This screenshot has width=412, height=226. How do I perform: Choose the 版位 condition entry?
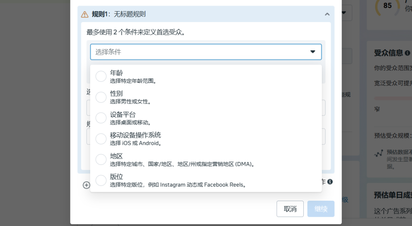coord(178,181)
